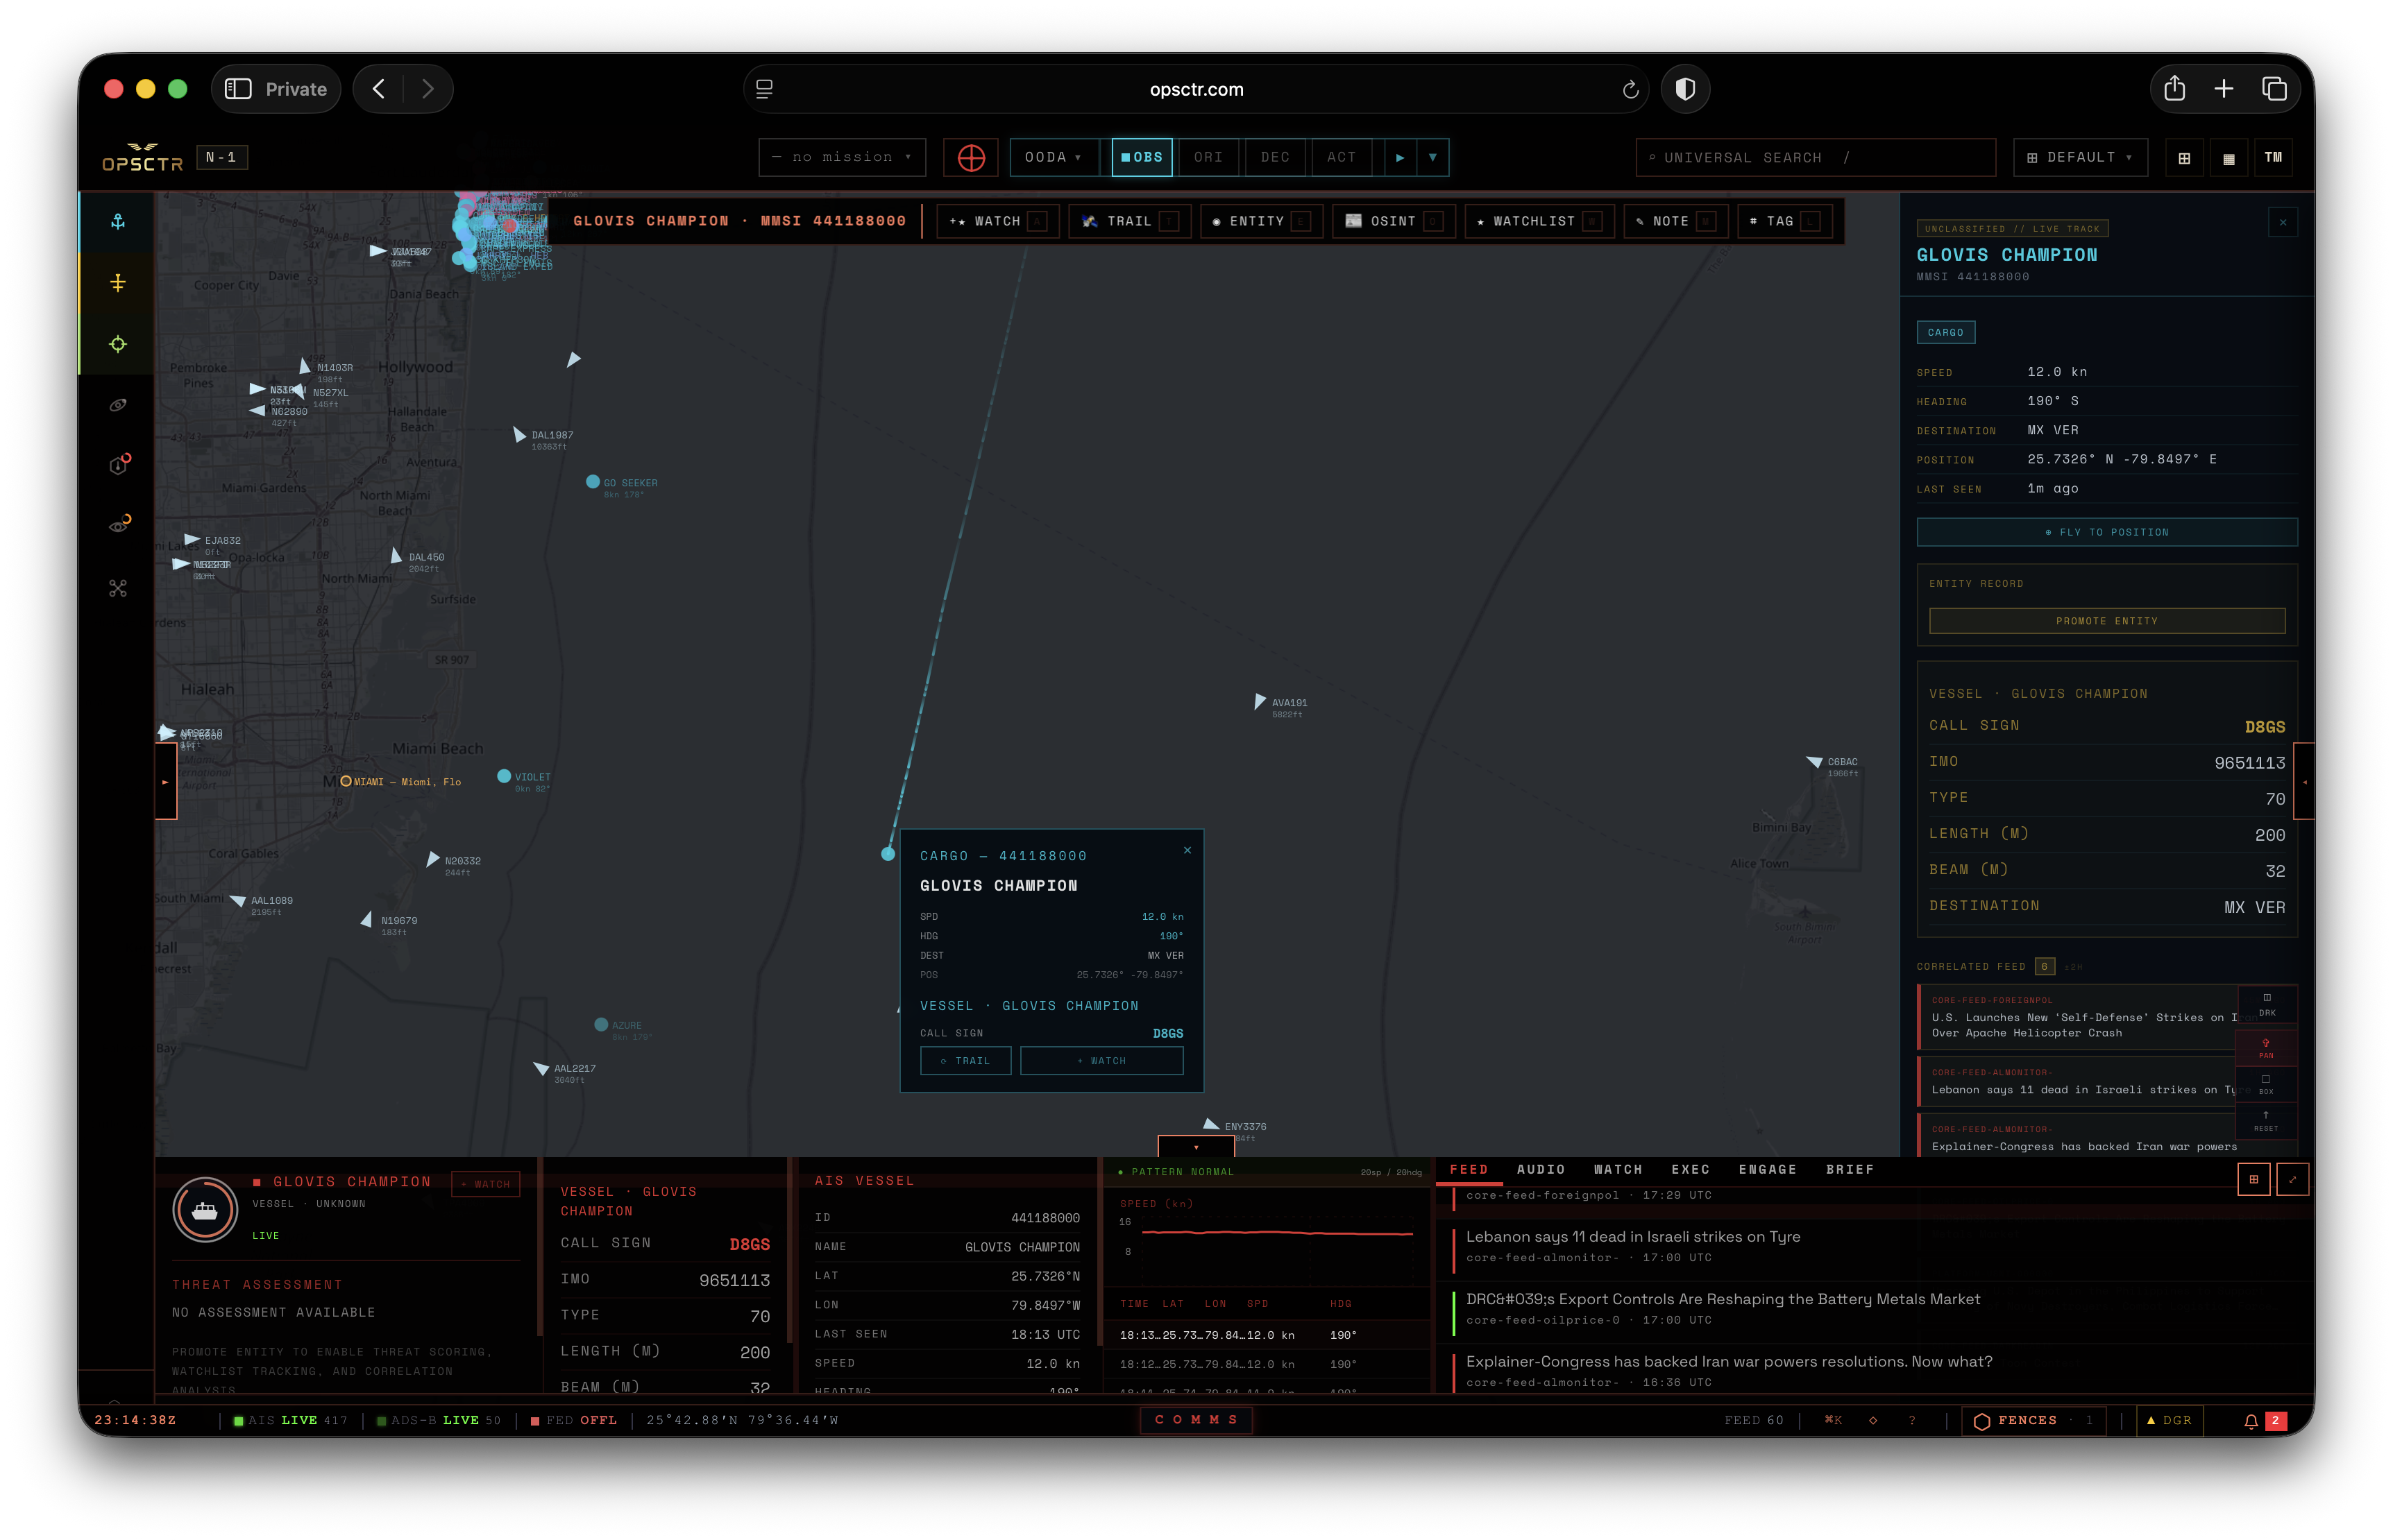Click WATCH button in cargo popup
Screen dimensions: 2393x1540
[1101, 1061]
